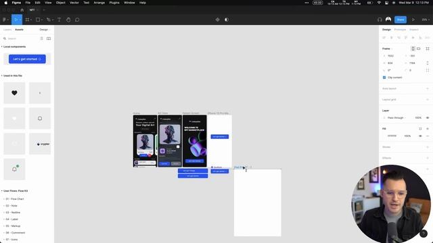433x243 pixels.
Task: Open the 05 - Markup folder
Action: [13, 226]
